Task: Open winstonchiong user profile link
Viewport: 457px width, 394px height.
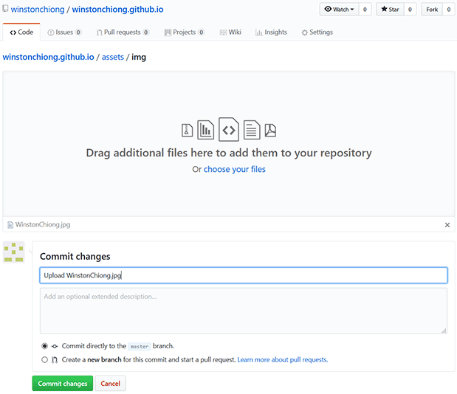Action: [x=38, y=10]
